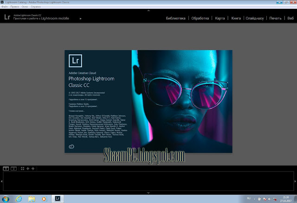The width and height of the screenshot is (297, 203).
Task: Open the Action Center flag icon
Action: coord(265,199)
